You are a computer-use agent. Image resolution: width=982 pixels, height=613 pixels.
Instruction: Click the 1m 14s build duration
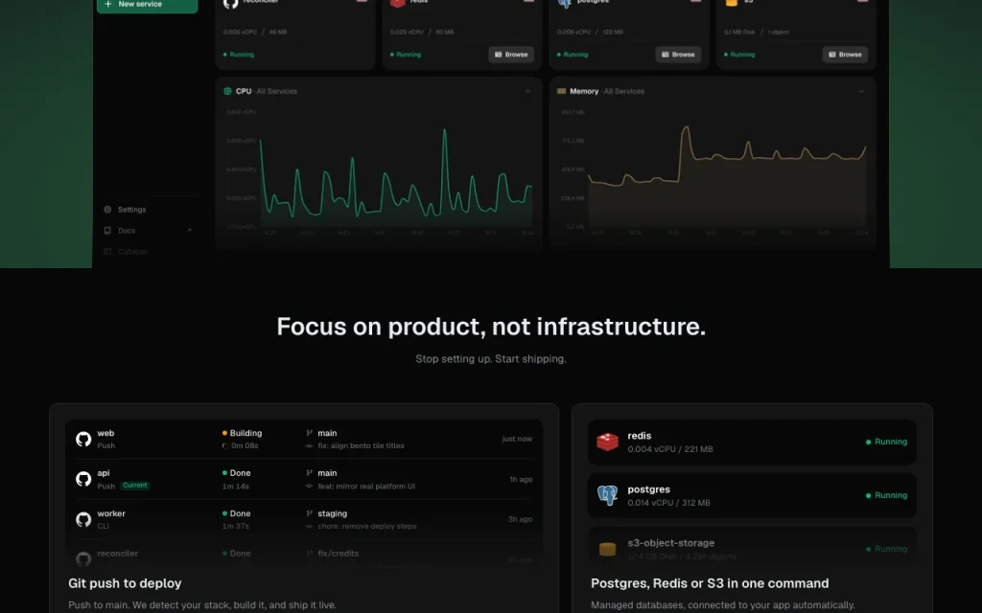click(236, 486)
